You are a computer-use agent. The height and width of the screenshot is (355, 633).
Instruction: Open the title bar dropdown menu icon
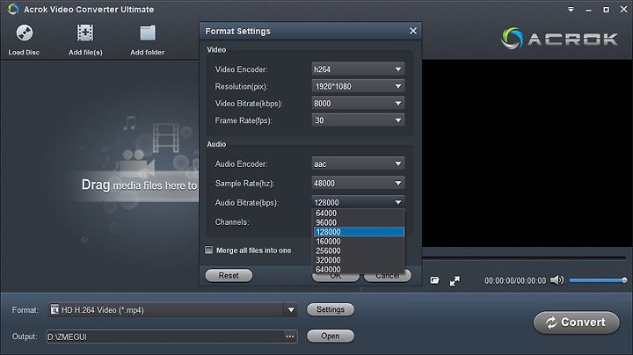[x=571, y=9]
